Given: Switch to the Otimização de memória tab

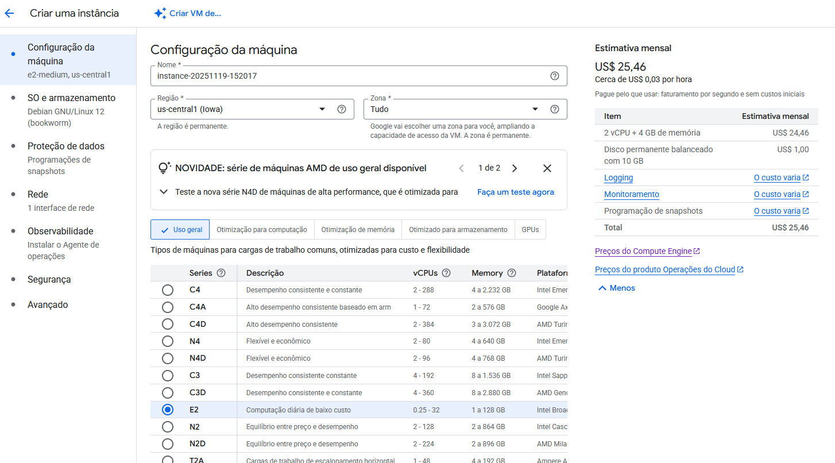Looking at the screenshot, I should coord(357,230).
